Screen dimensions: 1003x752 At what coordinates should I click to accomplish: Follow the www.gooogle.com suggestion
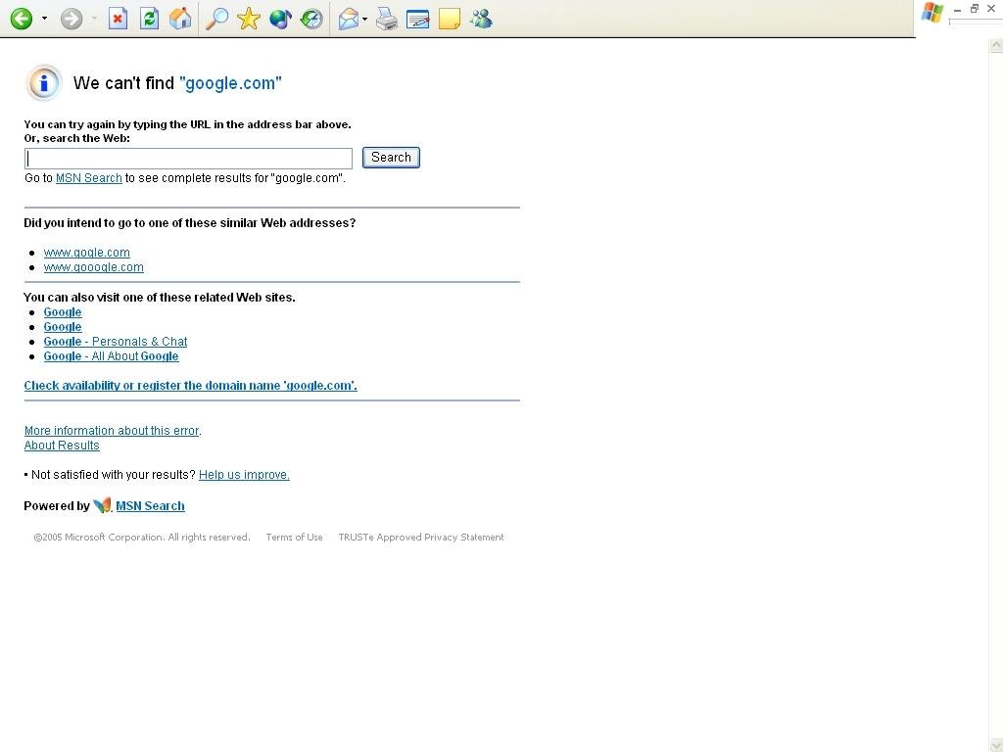pos(93,267)
